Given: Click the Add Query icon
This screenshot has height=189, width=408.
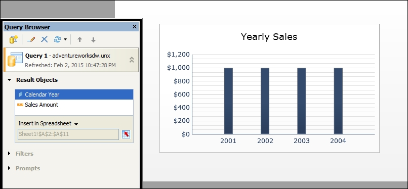Looking at the screenshot, I should pyautogui.click(x=14, y=39).
